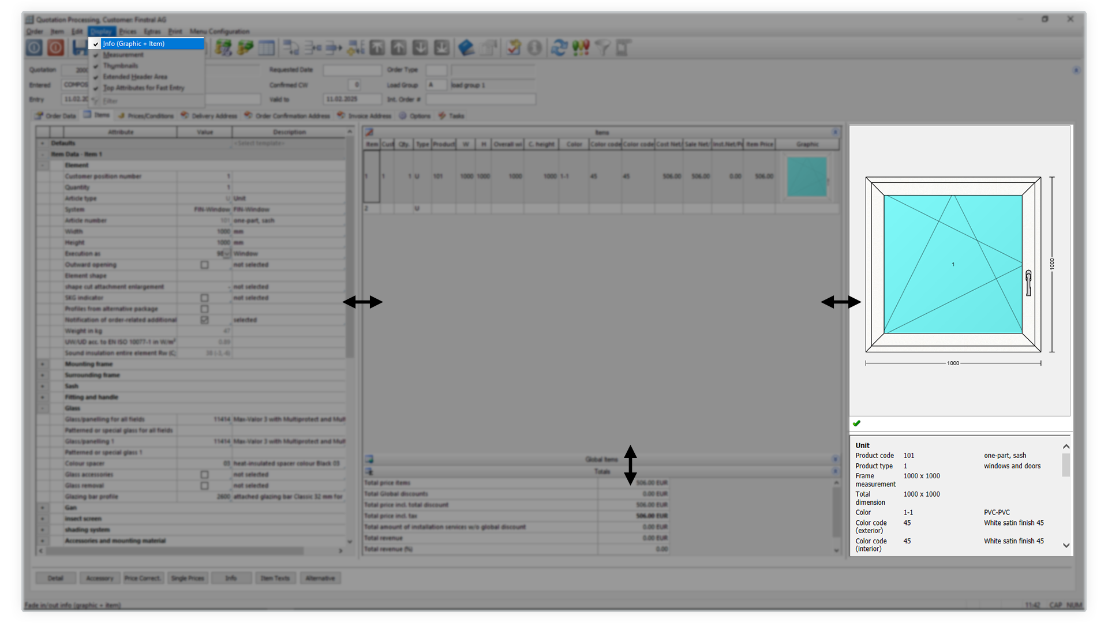Click the green checkmark below the window graphic
1108x623 pixels.
tap(857, 423)
